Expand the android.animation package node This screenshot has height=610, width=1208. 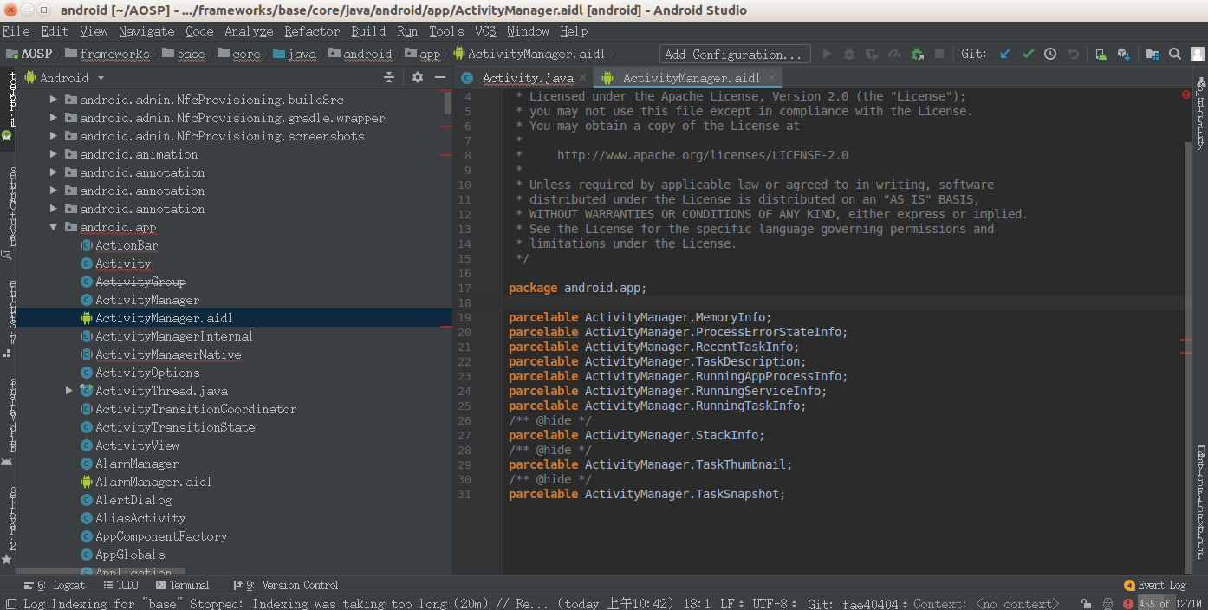(x=54, y=154)
